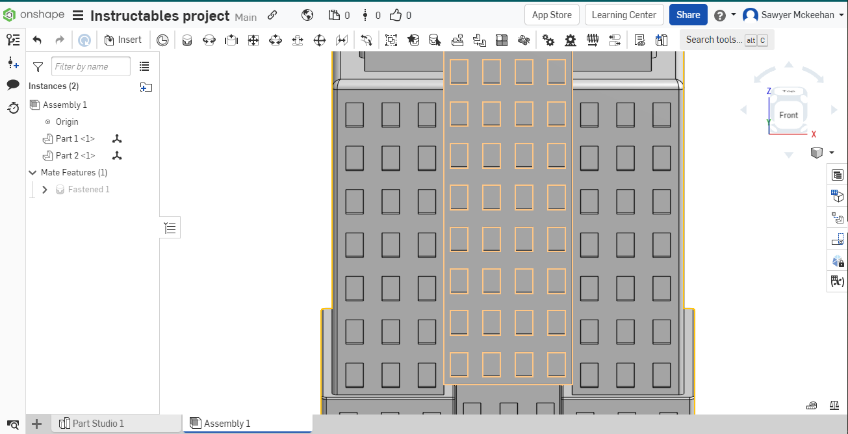The width and height of the screenshot is (848, 434).
Task: Click the blue Share button
Action: point(687,15)
